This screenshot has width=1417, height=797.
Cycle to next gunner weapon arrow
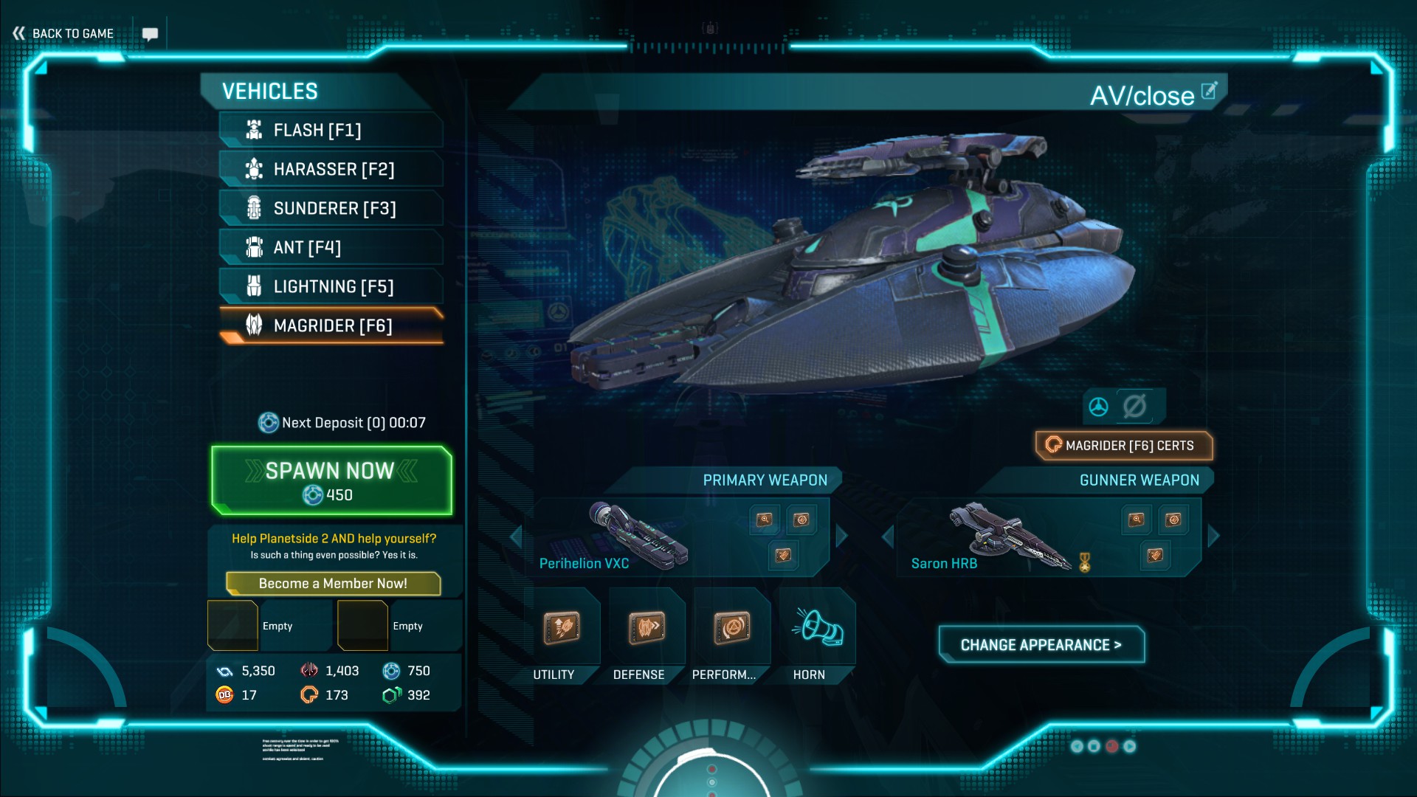tap(1213, 536)
